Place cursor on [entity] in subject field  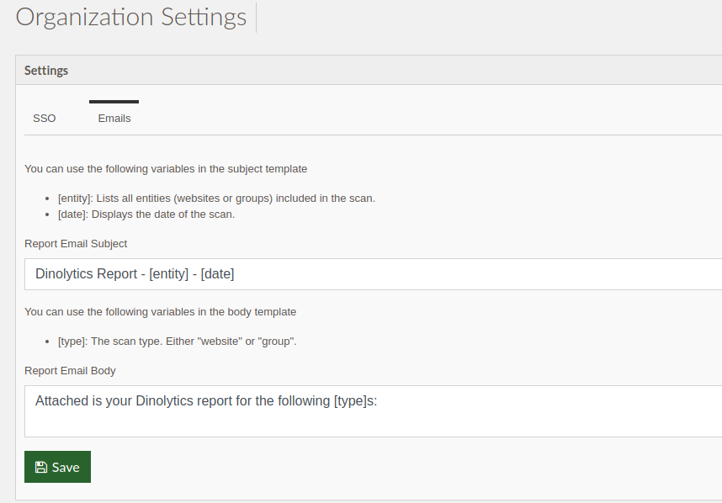[168, 274]
